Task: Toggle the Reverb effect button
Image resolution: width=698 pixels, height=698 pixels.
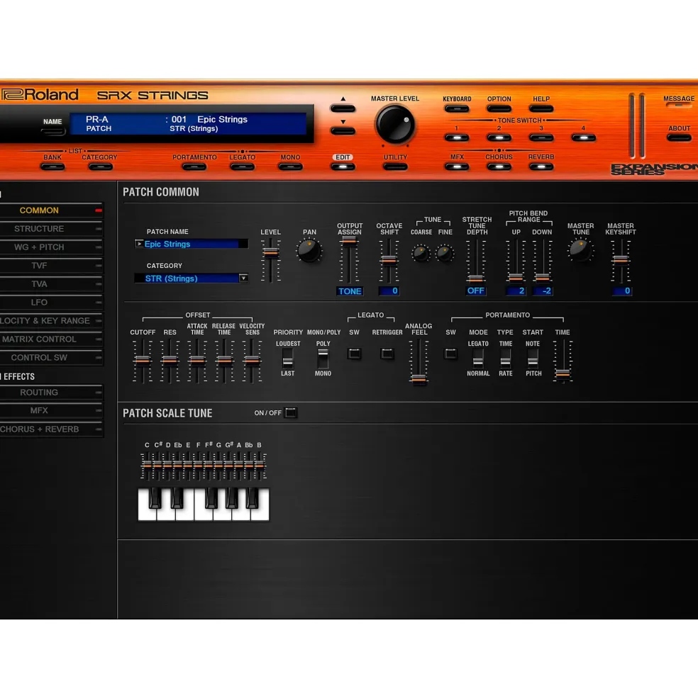Action: (541, 167)
